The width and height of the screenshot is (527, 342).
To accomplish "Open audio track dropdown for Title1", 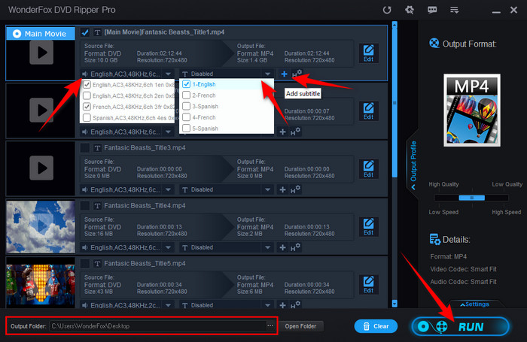I will (168, 74).
